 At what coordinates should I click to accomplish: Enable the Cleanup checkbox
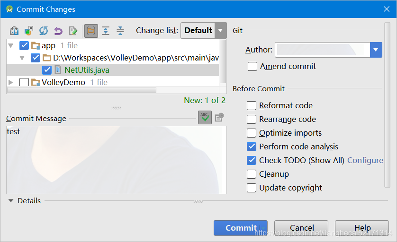(252, 174)
